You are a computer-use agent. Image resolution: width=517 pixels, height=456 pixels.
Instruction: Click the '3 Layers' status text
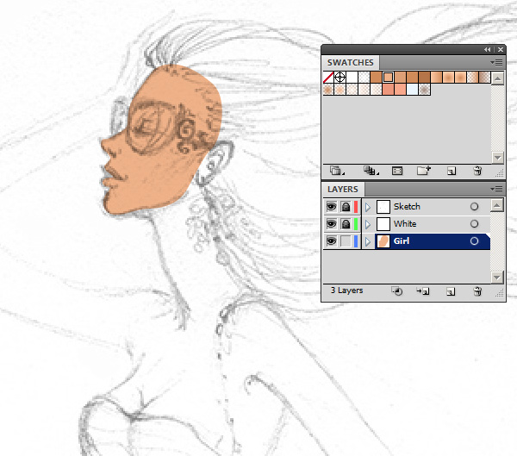pos(347,290)
